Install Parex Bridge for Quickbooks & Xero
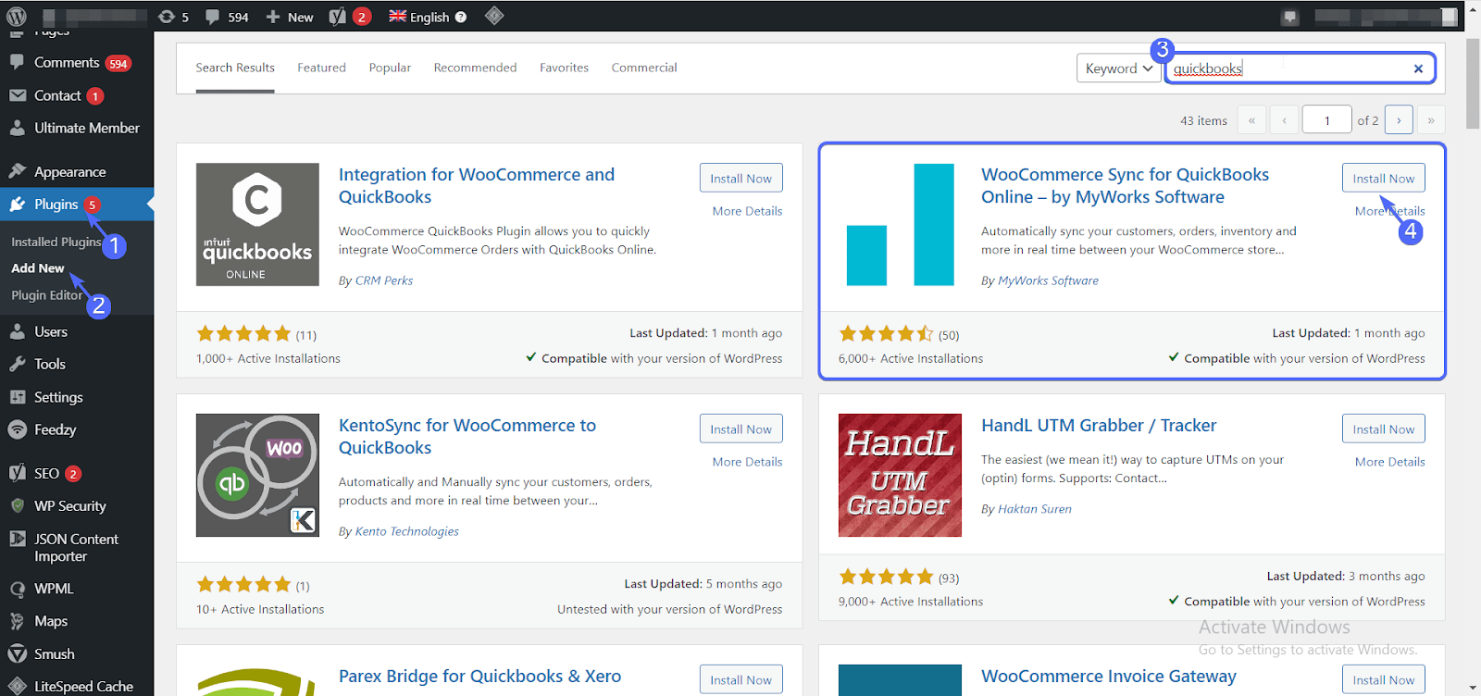Screen dimensions: 1481x696 740,679
